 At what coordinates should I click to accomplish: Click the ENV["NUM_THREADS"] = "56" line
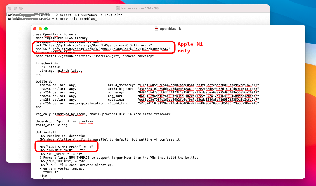click(x=63, y=161)
